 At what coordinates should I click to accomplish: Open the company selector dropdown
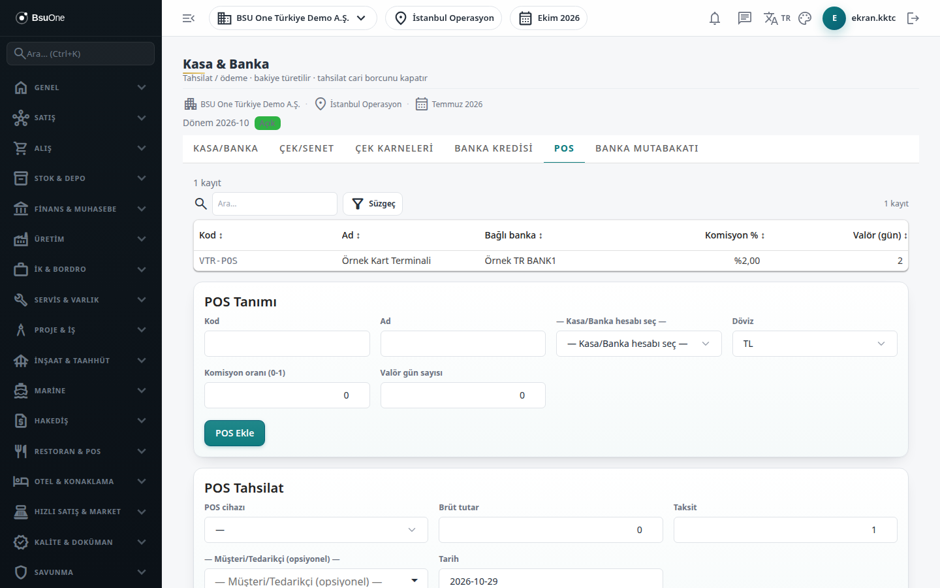[293, 18]
